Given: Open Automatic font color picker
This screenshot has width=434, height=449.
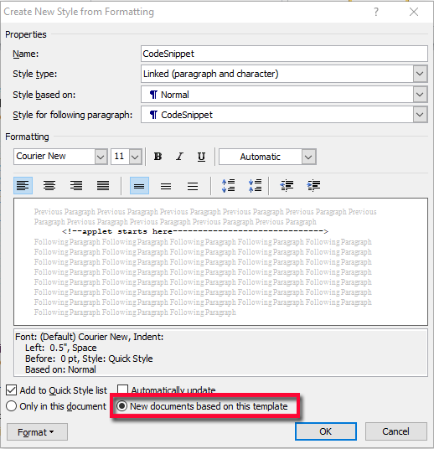Looking at the screenshot, I should pos(267,157).
